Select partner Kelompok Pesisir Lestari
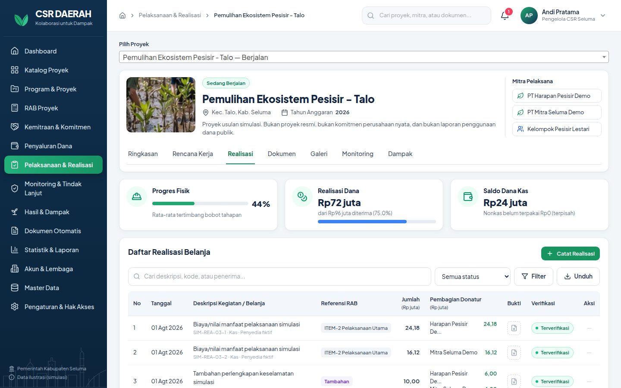Screen dimensions: 621x388 (x=557, y=129)
